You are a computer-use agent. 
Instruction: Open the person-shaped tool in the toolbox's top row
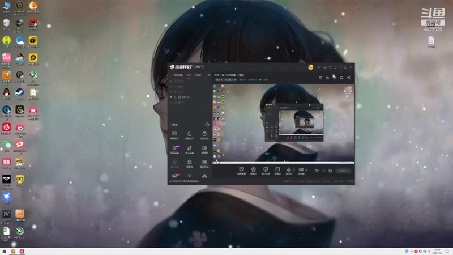(189, 135)
